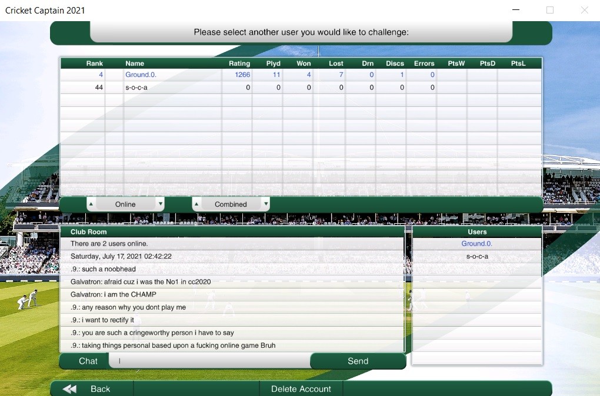Sort table by Discs column

(395, 63)
